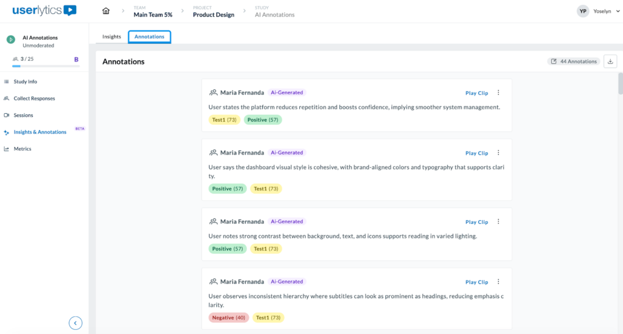
Task: Open Study Info in sidebar
Action: point(25,82)
